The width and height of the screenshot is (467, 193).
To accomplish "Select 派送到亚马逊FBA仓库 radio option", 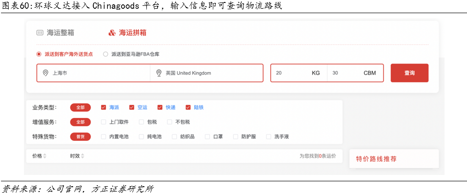I will (x=105, y=54).
